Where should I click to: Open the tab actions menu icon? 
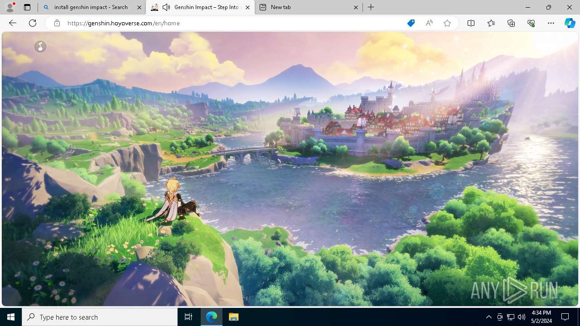tap(27, 7)
